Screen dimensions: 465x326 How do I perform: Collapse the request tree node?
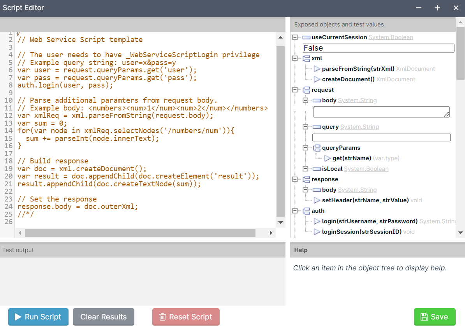(295, 90)
